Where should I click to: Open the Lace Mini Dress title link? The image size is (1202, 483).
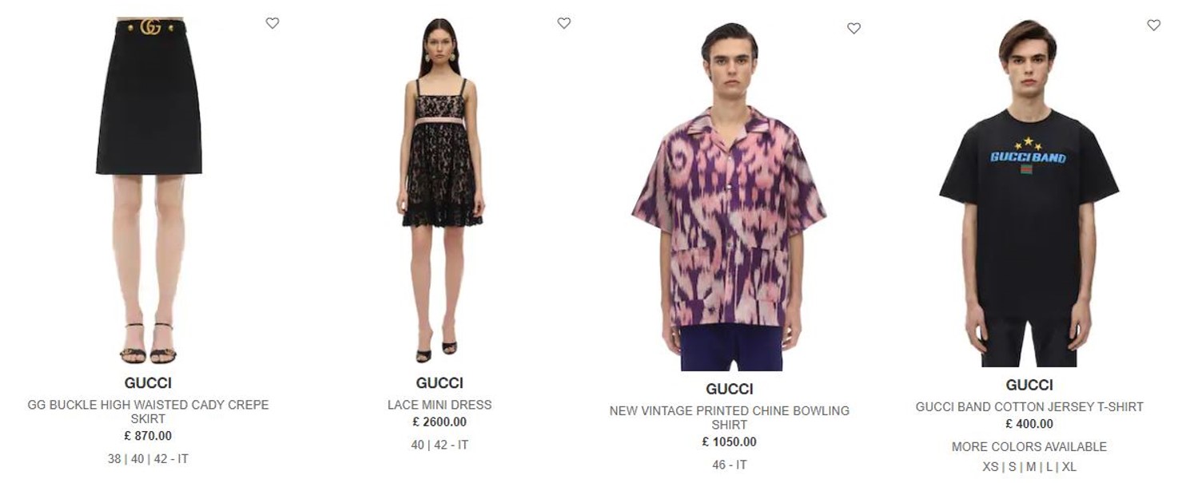pos(440,405)
